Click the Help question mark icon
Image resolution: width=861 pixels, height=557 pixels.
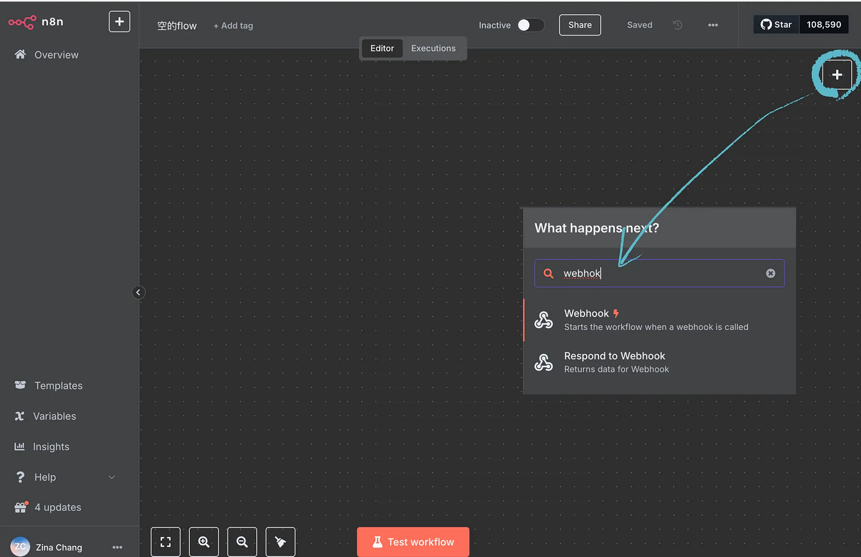(x=20, y=477)
